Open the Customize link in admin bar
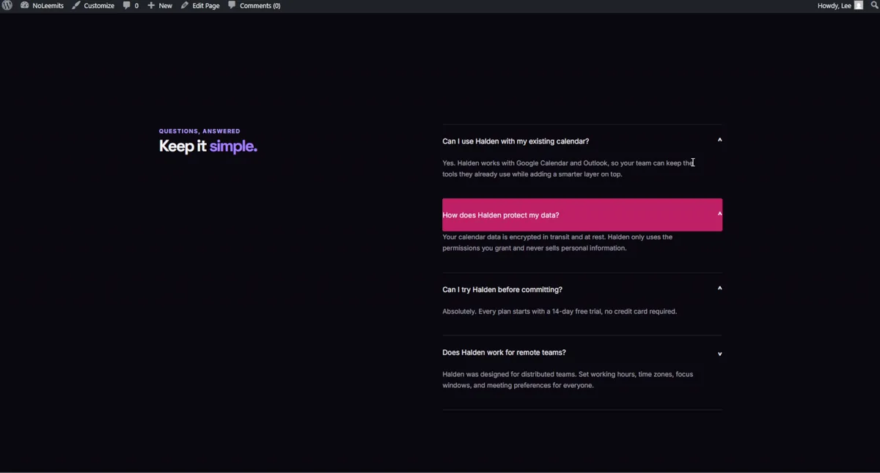880x473 pixels. point(93,5)
